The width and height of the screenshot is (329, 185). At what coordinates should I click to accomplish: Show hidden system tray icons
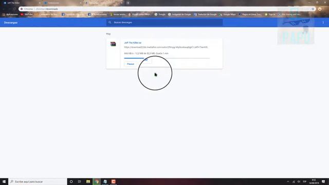288,181
